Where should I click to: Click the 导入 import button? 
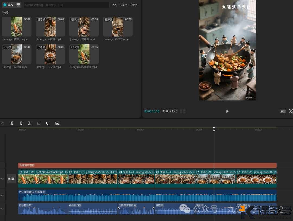8,5
